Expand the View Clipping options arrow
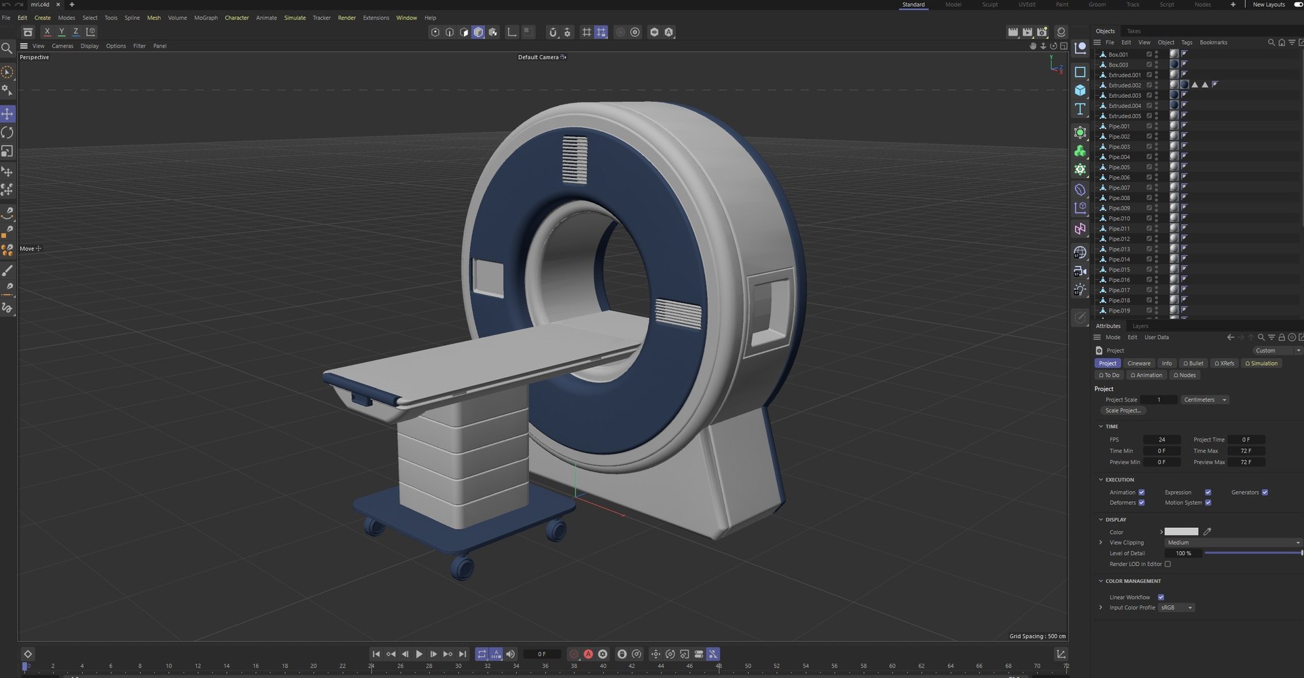Screen dimensions: 1304x678 click(1101, 542)
